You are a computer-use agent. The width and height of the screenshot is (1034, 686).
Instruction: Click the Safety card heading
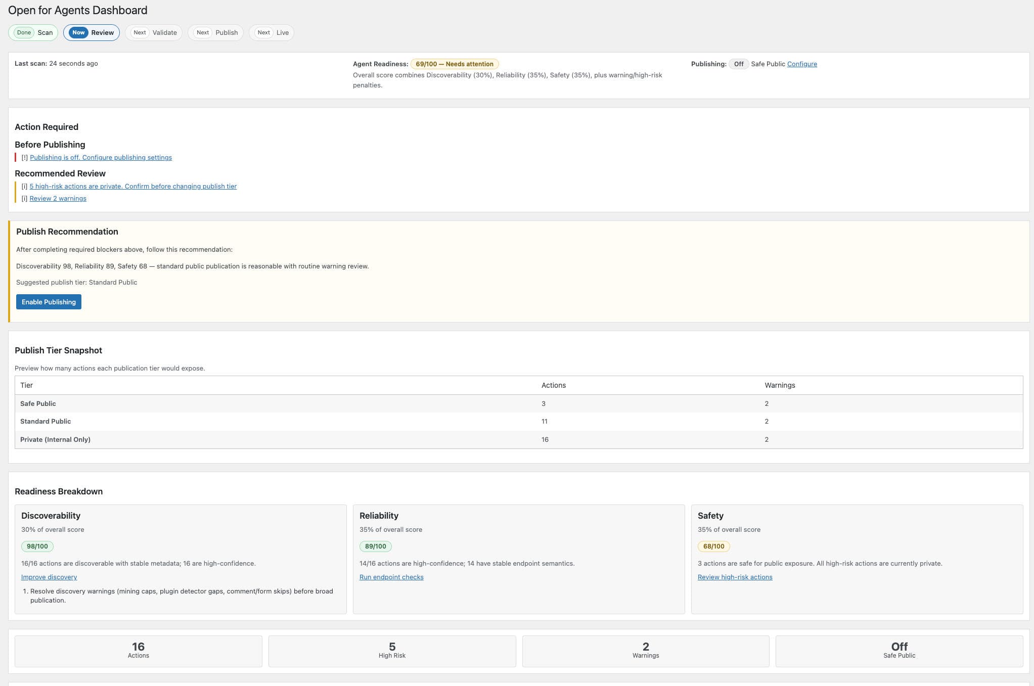[x=710, y=516]
